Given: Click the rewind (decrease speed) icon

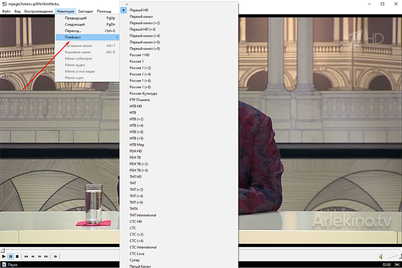Looking at the screenshot, I should (33, 256).
